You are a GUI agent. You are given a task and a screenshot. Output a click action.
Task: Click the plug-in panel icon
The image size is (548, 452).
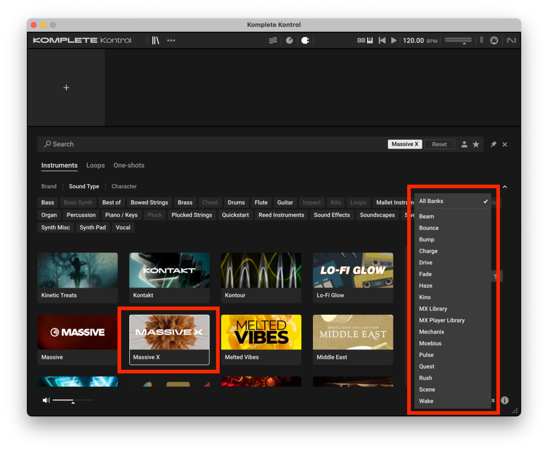[x=305, y=41]
